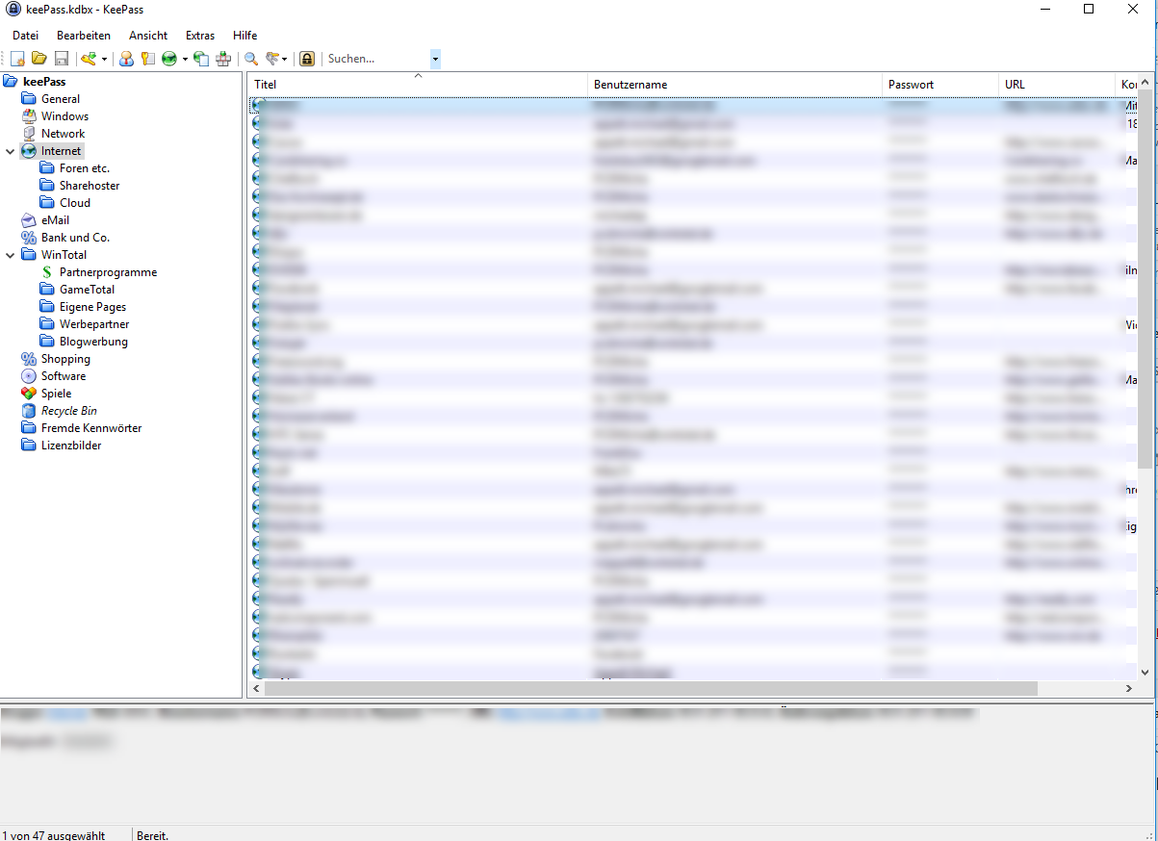Open the Bearbeiten menu
Image resolution: width=1158 pixels, height=841 pixels.
click(84, 36)
